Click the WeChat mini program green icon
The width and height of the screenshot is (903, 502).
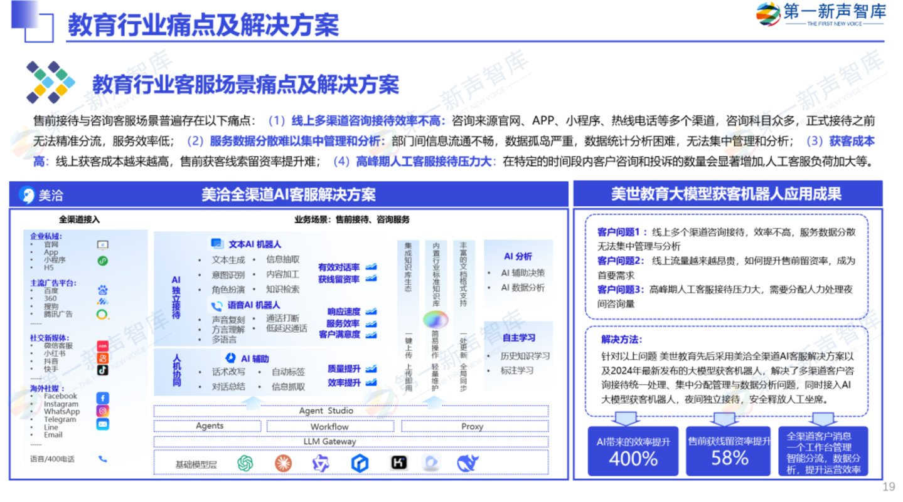coord(102,260)
